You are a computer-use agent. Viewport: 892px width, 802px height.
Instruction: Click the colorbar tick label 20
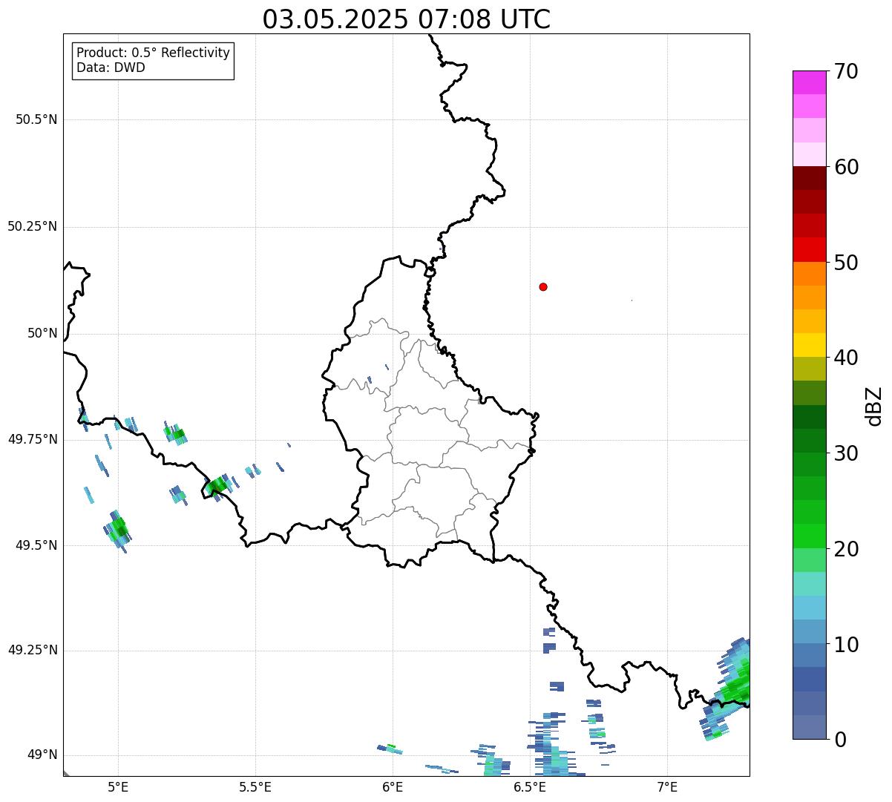coord(845,549)
